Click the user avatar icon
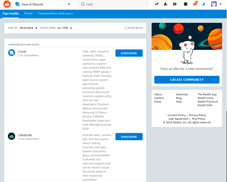Image resolution: width=227 pixels, height=182 pixels. [214, 4]
